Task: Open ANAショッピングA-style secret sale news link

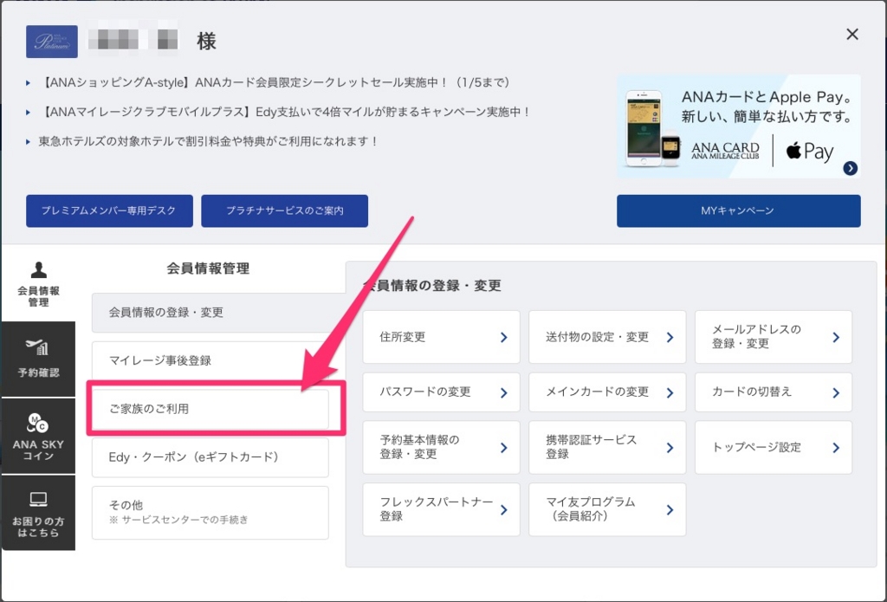Action: tap(276, 82)
